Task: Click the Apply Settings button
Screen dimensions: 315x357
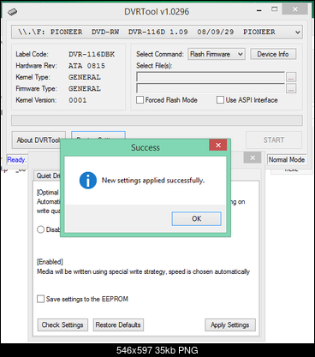Action: 230,324
